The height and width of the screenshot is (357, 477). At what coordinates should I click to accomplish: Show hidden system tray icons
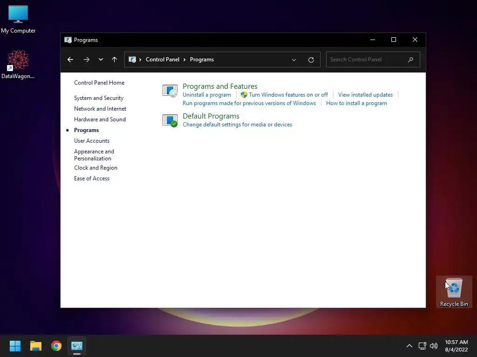click(409, 346)
